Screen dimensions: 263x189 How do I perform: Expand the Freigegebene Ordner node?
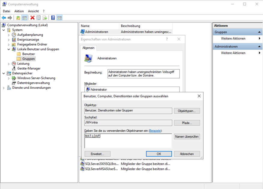9,45
